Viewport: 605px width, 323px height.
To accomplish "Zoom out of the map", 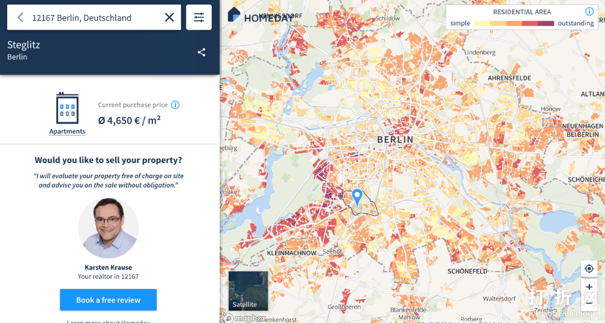I will [x=589, y=303].
